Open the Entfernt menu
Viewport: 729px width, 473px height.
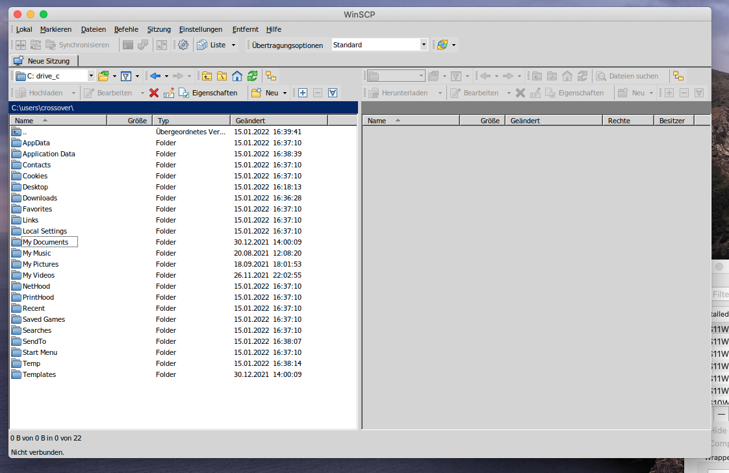tap(246, 29)
